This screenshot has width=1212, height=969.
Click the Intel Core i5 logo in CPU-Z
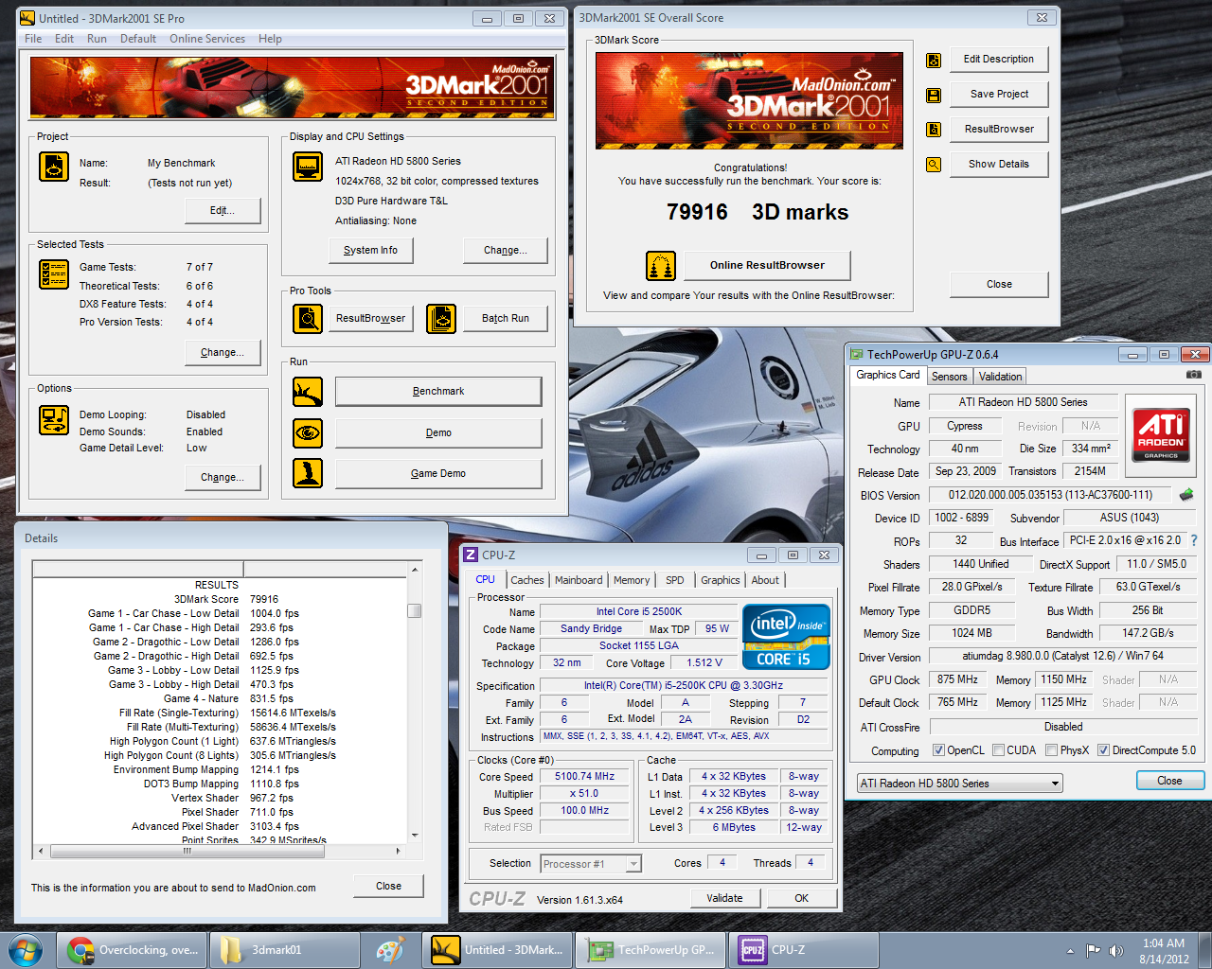tap(787, 637)
